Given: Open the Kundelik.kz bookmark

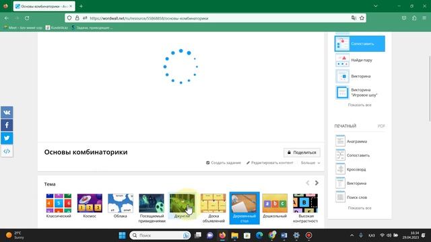Looking at the screenshot, I should point(57,28).
